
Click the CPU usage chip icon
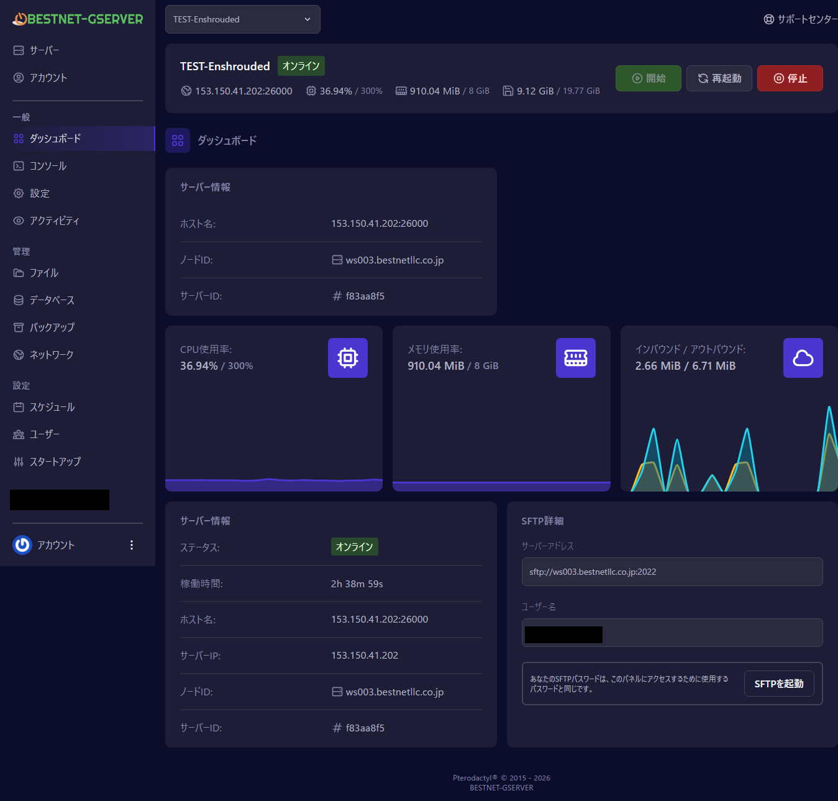tap(347, 358)
